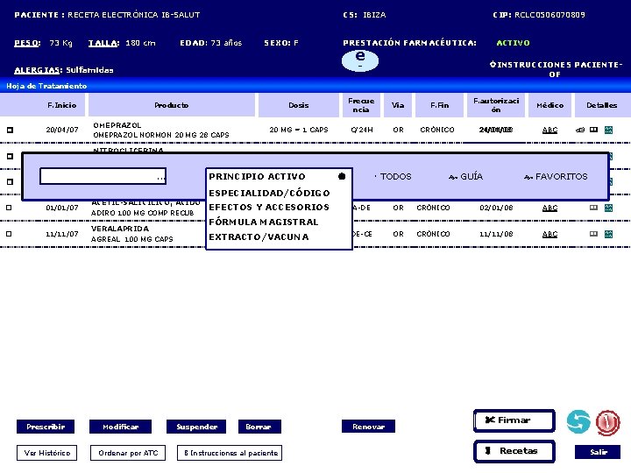Open the book icon in the VERALAPRIDA row

[593, 234]
